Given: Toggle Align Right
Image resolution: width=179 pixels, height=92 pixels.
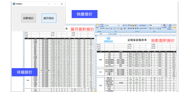Looking at the screenshot, I should [x=133, y=28].
